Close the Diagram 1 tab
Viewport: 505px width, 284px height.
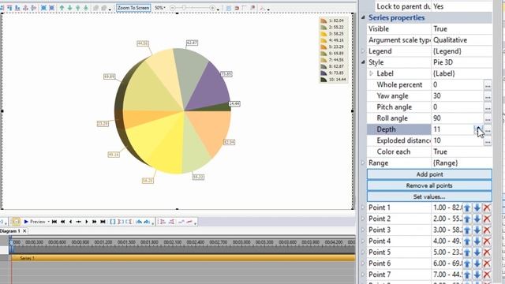pos(24,231)
